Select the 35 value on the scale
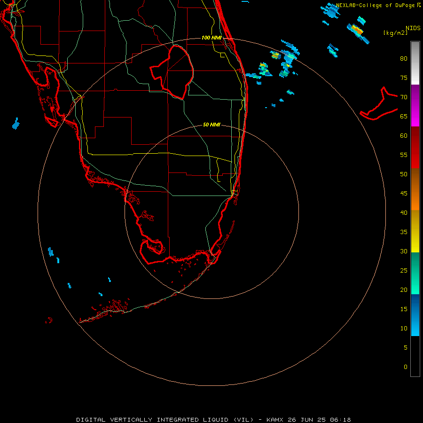The width and height of the screenshot is (423, 423). pos(404,232)
